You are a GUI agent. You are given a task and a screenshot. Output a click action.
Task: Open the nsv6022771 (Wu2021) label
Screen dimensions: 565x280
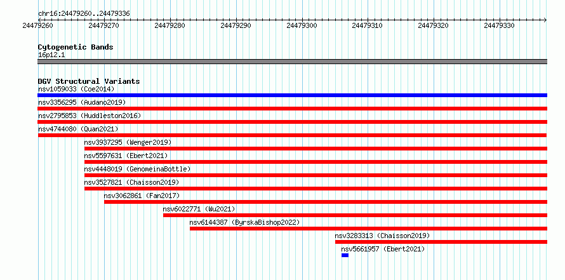199,209
